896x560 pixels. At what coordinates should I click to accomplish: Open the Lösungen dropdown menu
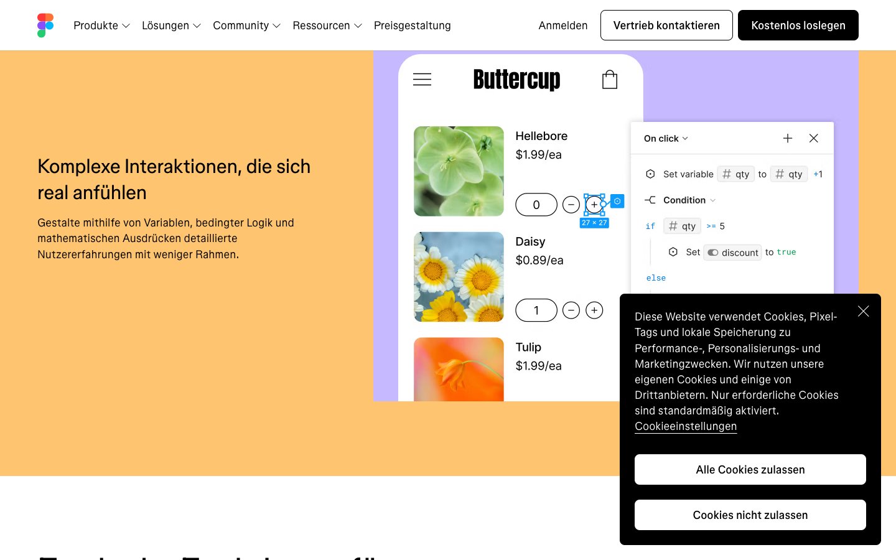click(171, 26)
